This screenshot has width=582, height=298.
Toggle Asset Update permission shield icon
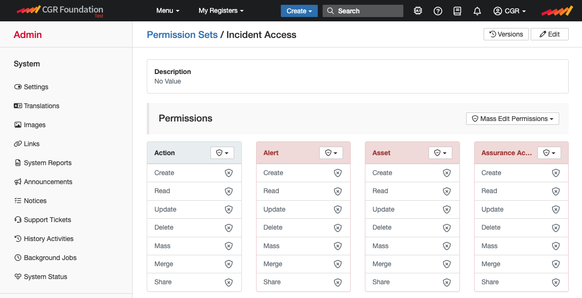coord(447,210)
